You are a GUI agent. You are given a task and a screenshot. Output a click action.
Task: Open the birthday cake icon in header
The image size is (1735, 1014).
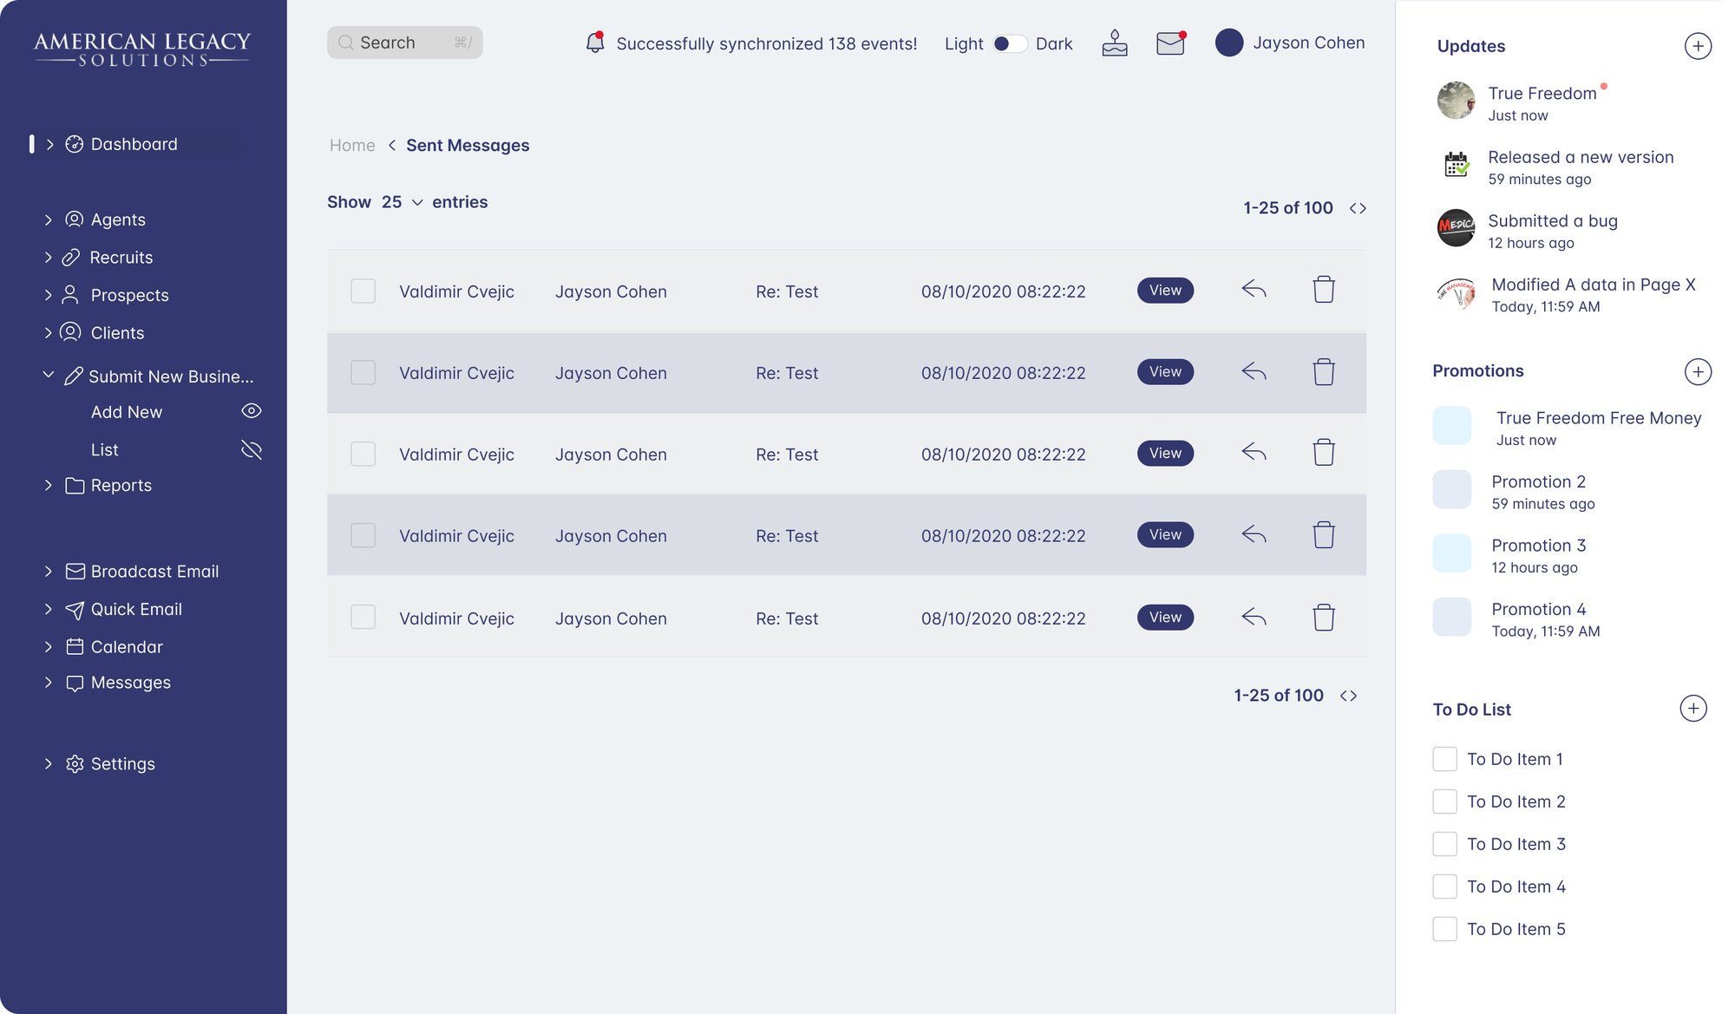click(x=1114, y=43)
